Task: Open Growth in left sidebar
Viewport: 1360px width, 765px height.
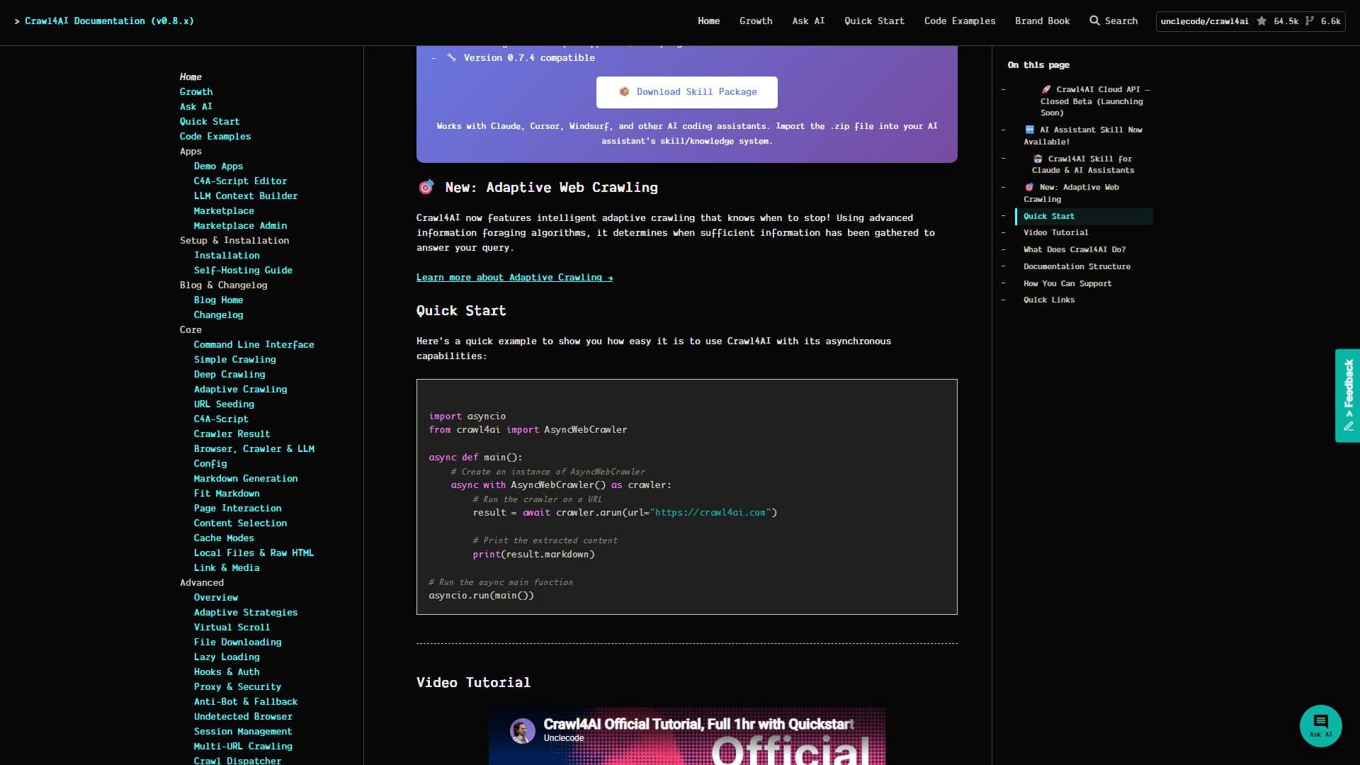Action: click(x=195, y=91)
